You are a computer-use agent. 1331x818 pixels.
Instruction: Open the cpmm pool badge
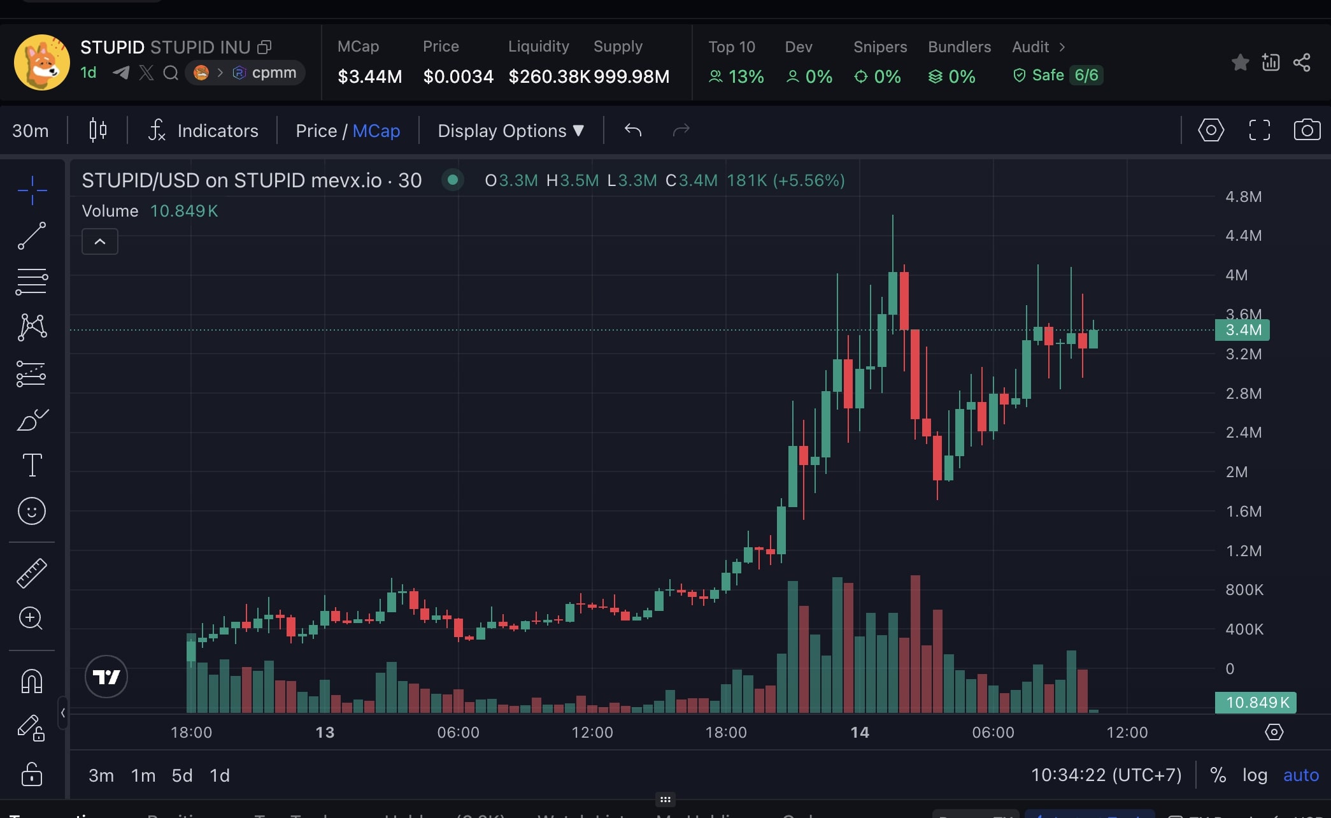pyautogui.click(x=245, y=73)
